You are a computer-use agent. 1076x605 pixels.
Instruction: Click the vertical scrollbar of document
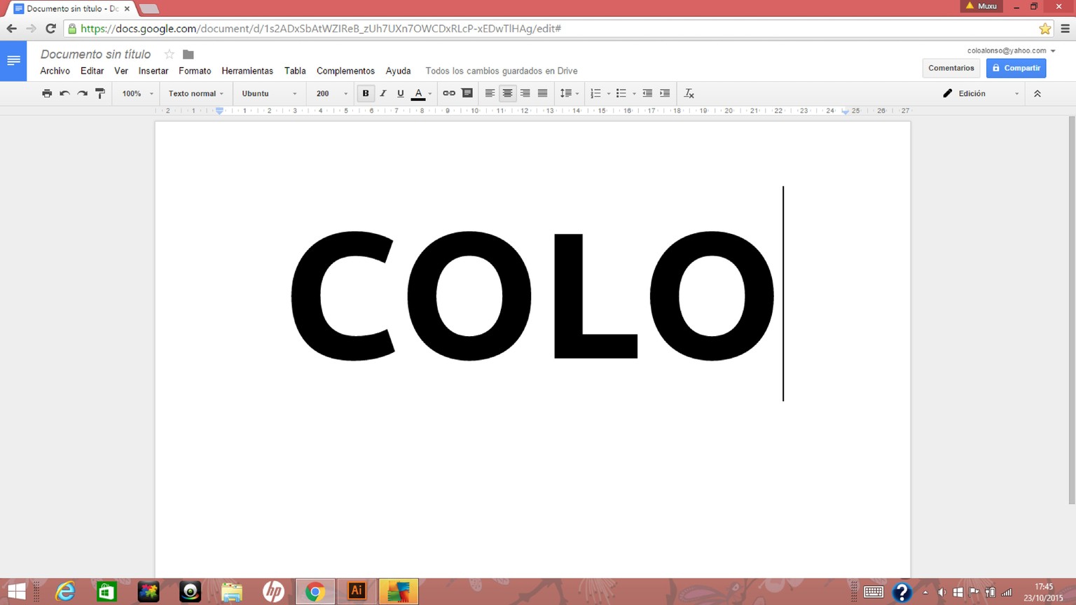tap(1071, 310)
